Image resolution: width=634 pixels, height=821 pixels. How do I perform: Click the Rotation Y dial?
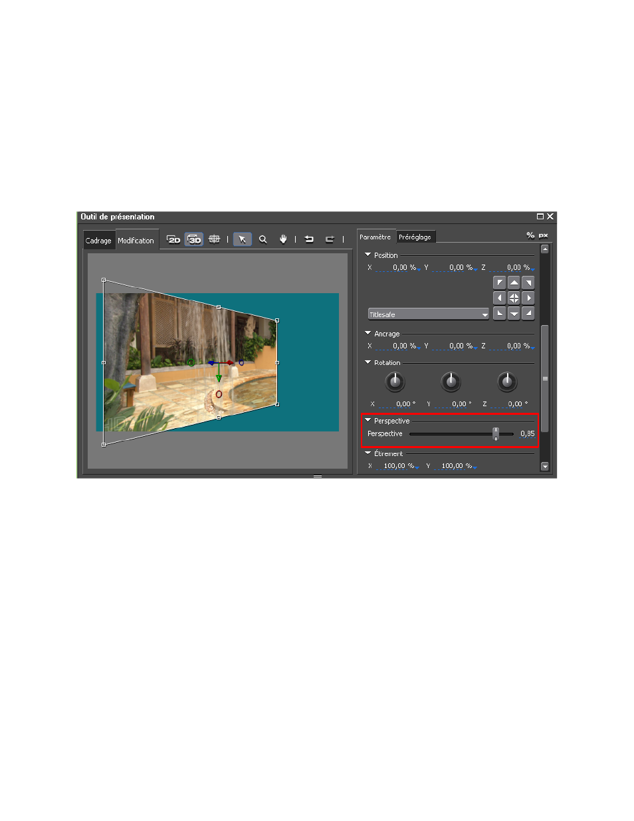click(x=451, y=382)
